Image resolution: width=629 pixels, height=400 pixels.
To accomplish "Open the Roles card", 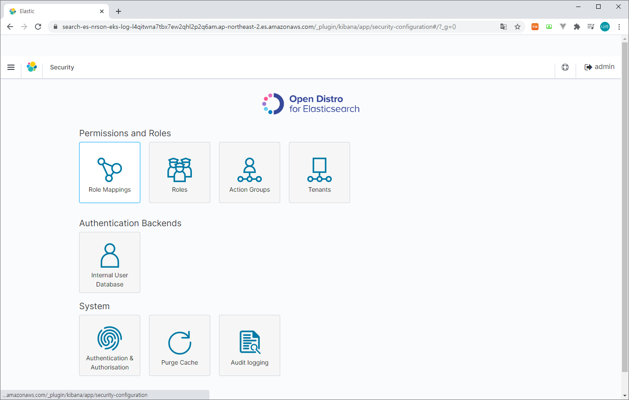I will click(180, 172).
